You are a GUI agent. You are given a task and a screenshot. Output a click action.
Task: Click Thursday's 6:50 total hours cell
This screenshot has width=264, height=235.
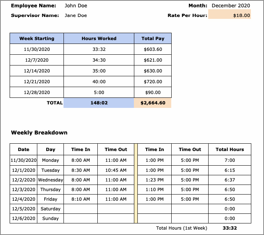click(230, 190)
